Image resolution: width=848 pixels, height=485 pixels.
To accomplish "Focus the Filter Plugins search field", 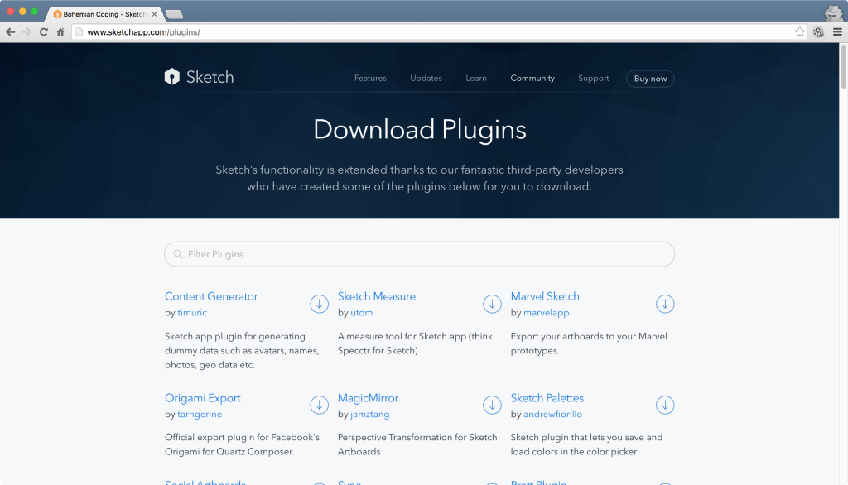I will [x=419, y=254].
